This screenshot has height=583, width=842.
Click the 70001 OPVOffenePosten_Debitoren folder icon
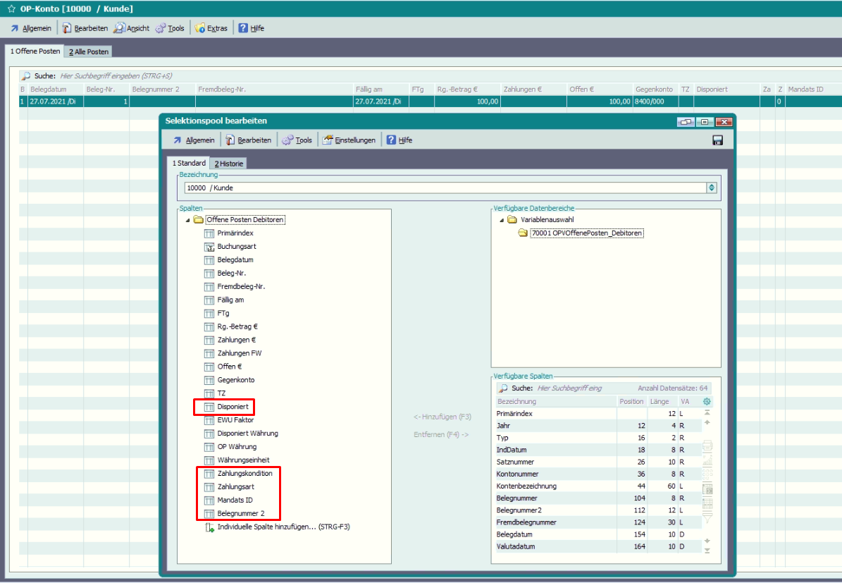[523, 233]
